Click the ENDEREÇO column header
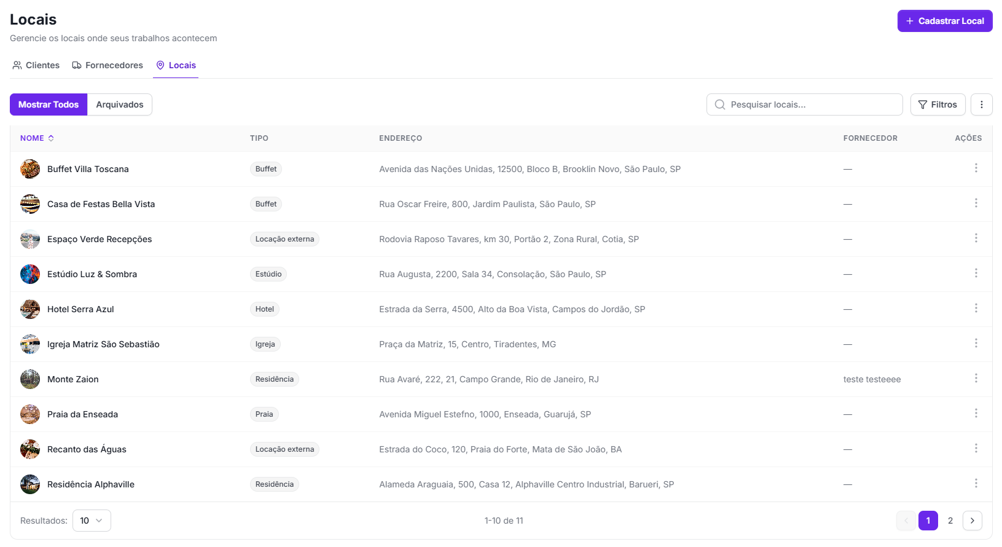Screen dimensions: 1002x547 click(x=401, y=138)
